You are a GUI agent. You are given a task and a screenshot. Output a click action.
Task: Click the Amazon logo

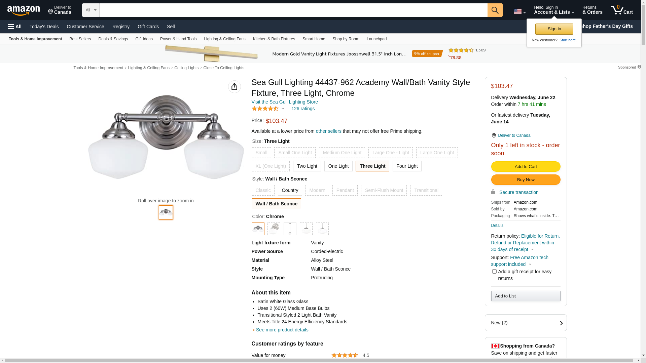[24, 10]
